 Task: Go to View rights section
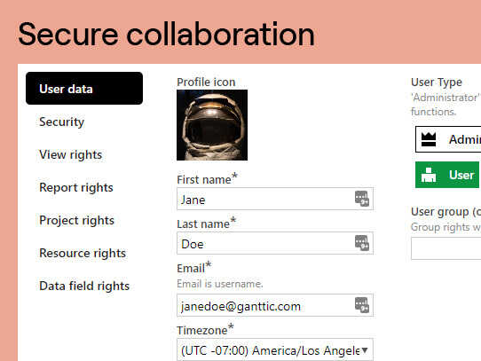[x=71, y=154]
